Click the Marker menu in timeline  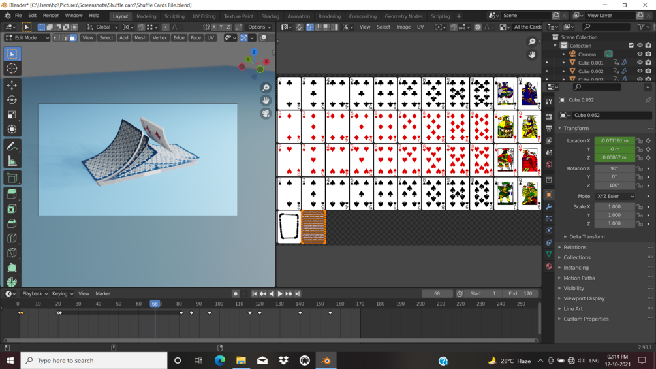click(103, 294)
